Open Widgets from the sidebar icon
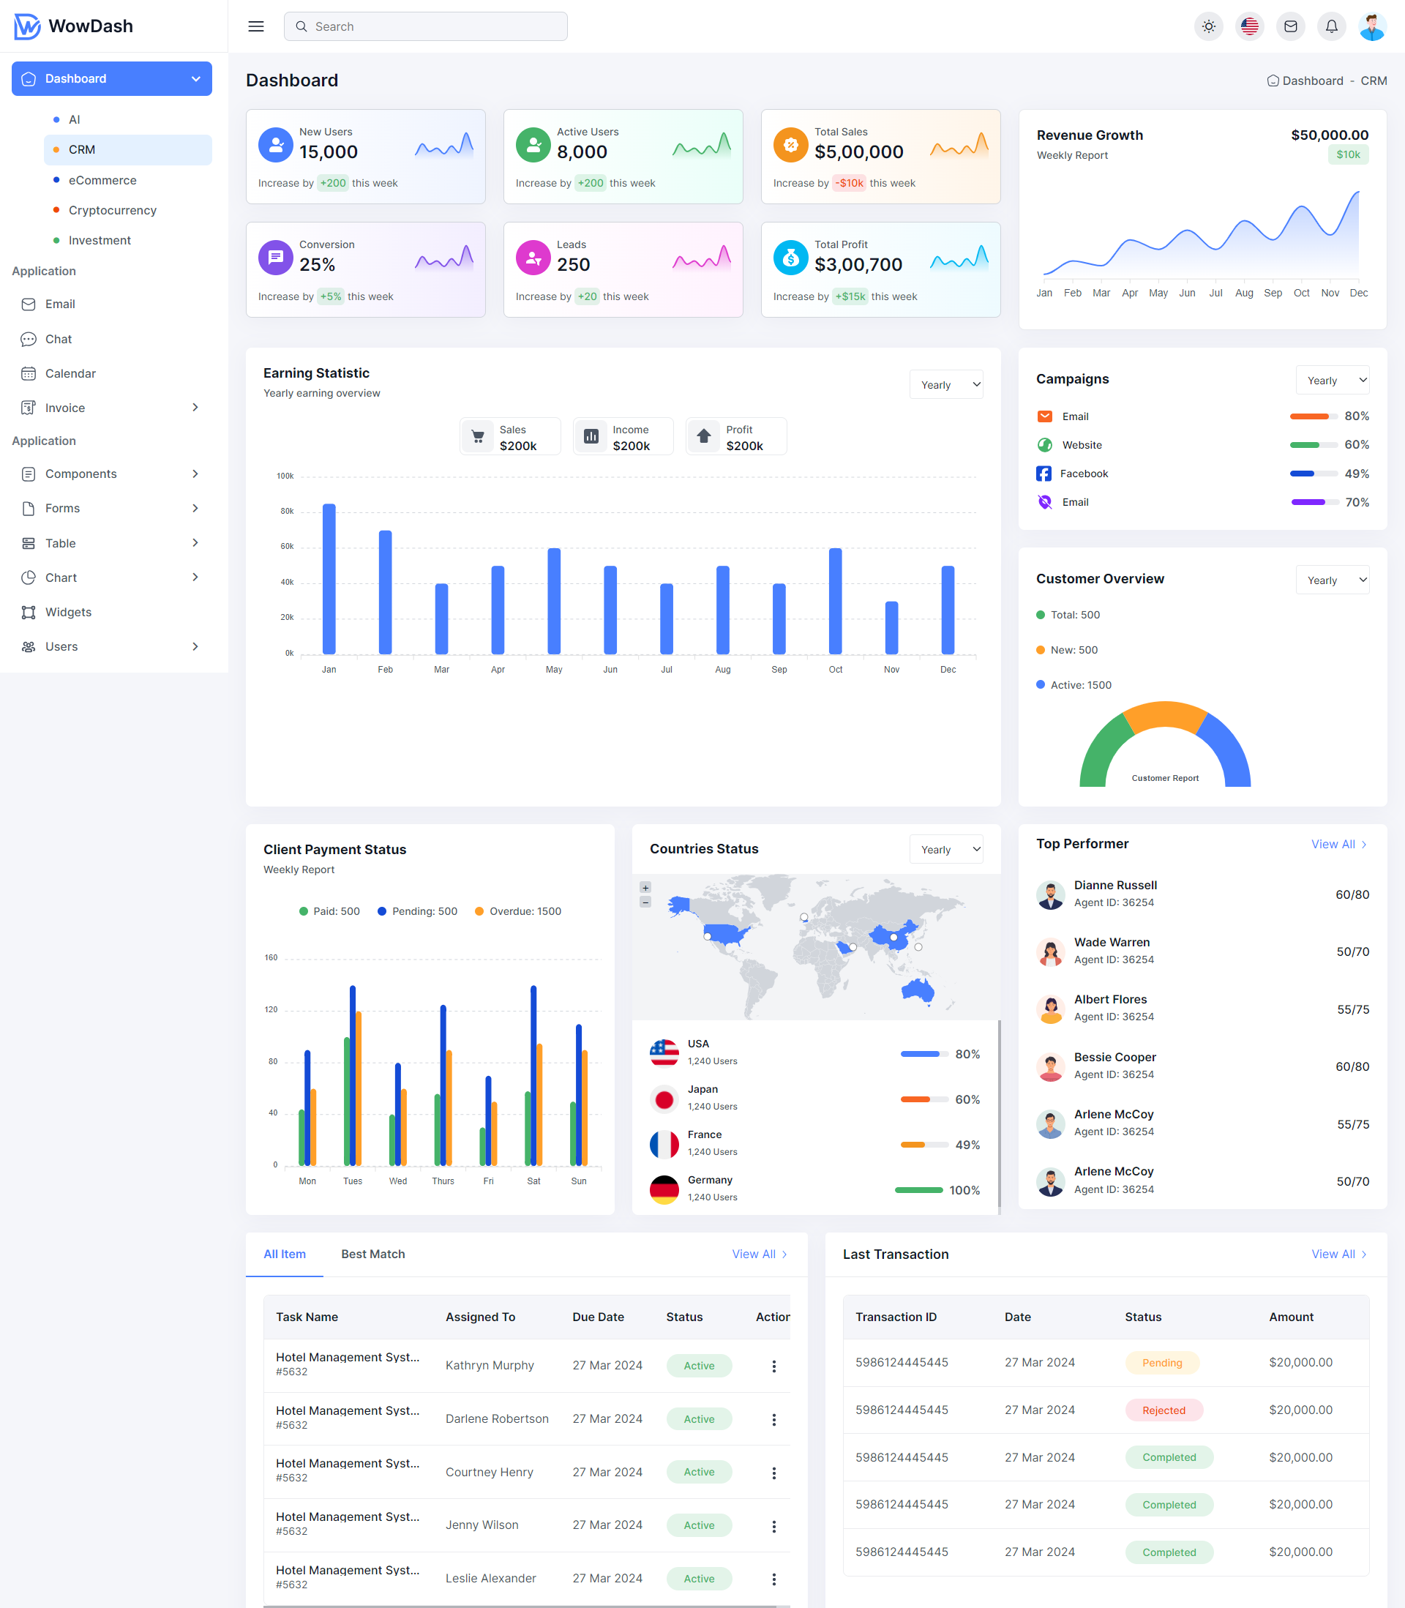Screen dimensions: 1405x1608 29,613
